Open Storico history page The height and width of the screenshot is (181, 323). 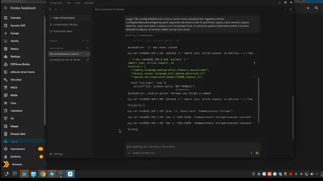tap(23, 49)
